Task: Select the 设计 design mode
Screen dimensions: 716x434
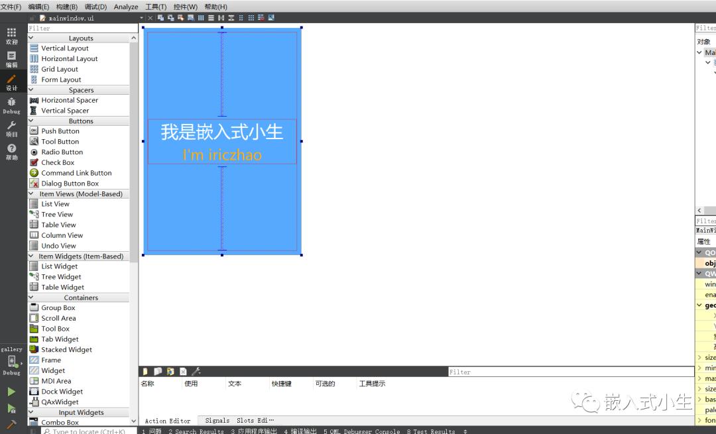Action: pos(11,83)
